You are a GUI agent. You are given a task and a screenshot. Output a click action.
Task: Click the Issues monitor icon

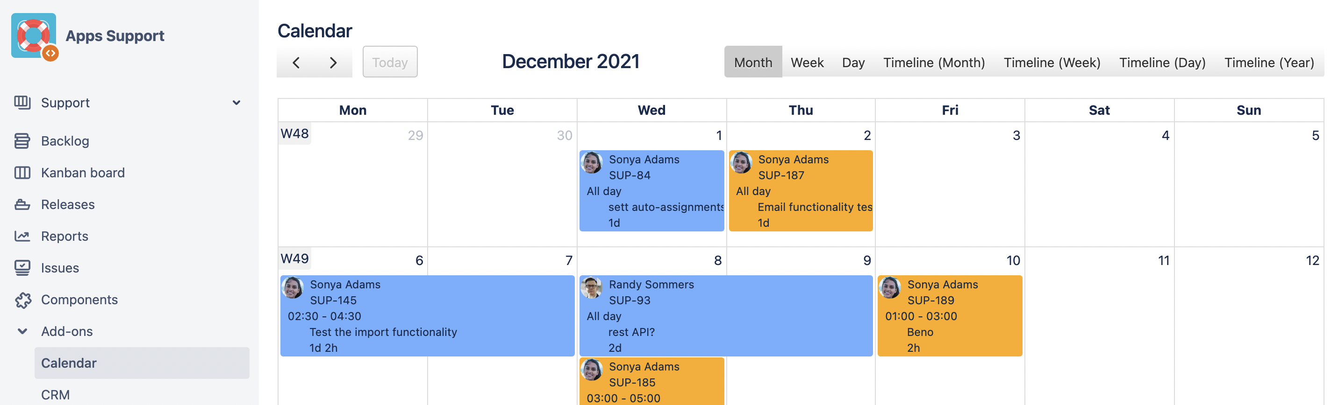point(22,268)
